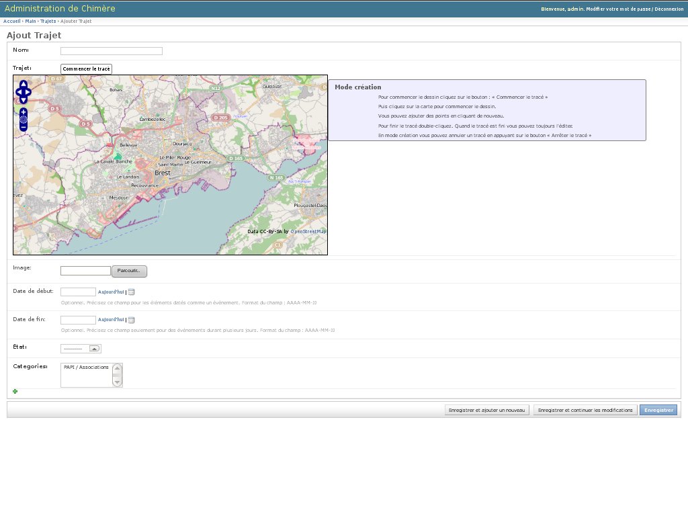
Task: Zoom in on the map
Action: (24, 111)
